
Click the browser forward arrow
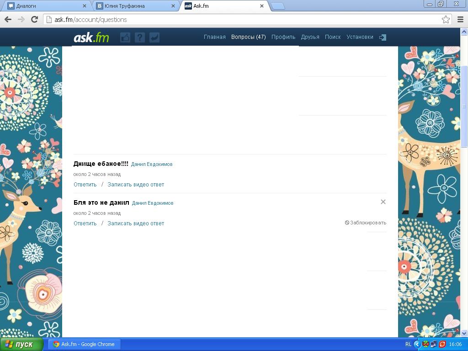21,20
